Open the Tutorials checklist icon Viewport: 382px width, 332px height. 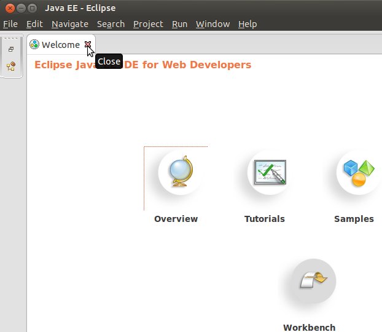click(270, 172)
